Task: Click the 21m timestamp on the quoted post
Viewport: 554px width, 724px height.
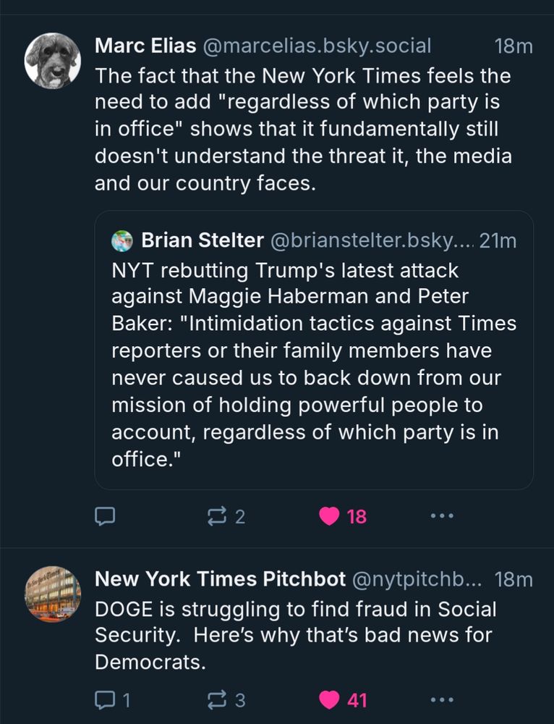Action: pos(498,240)
